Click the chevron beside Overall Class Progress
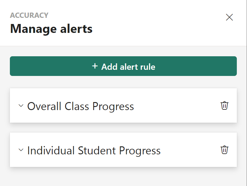The width and height of the screenshot is (247, 186). pyautogui.click(x=21, y=105)
